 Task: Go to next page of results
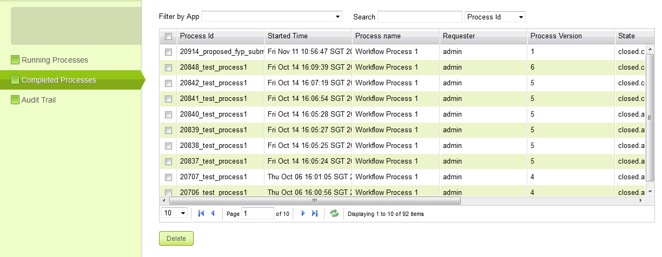303,214
